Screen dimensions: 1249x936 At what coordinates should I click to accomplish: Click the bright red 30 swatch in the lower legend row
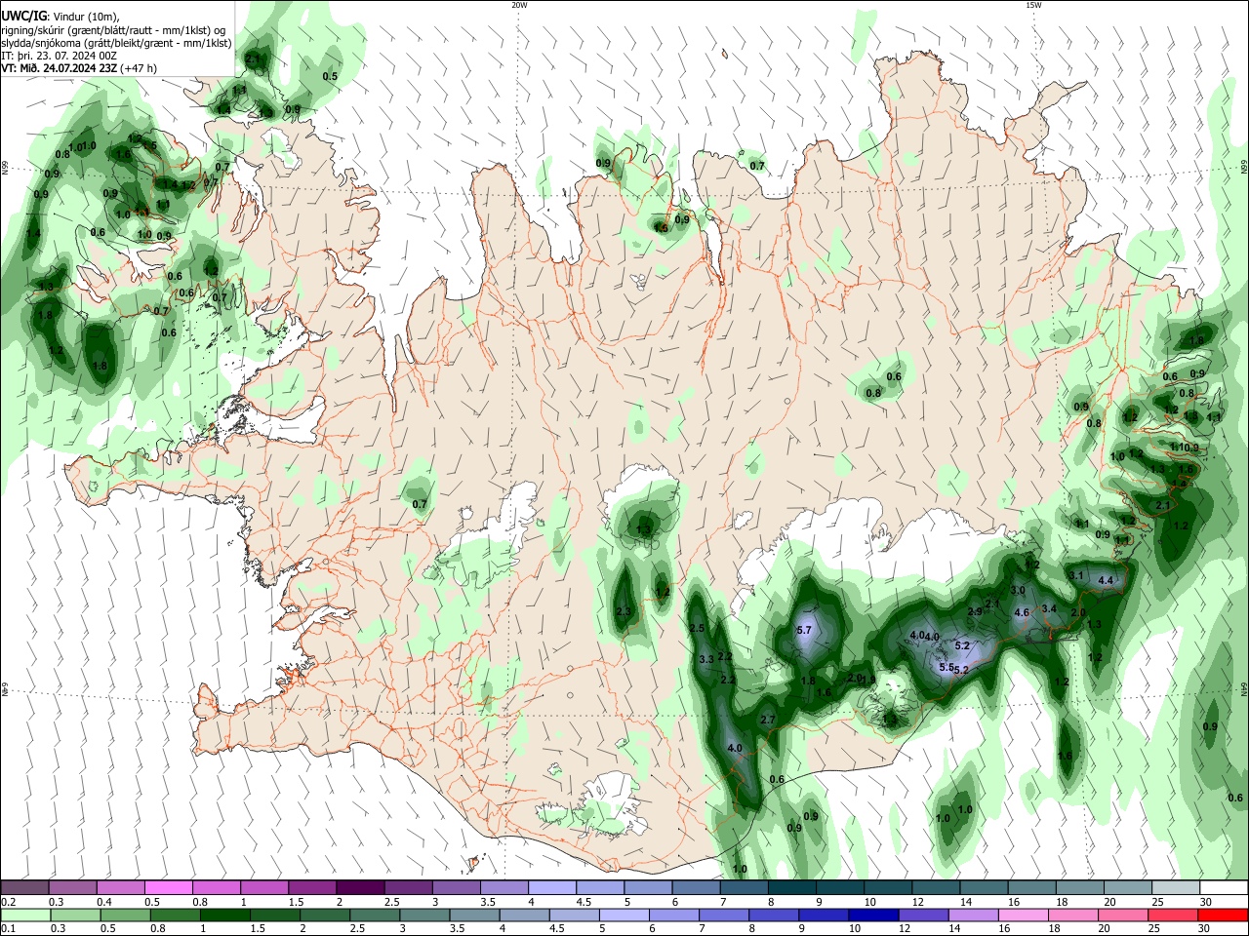[x=1224, y=916]
